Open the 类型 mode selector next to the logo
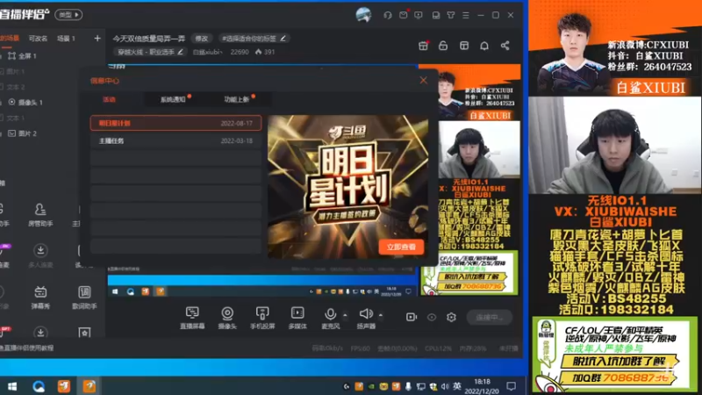Screen dimensions: 702x395 tap(68, 15)
